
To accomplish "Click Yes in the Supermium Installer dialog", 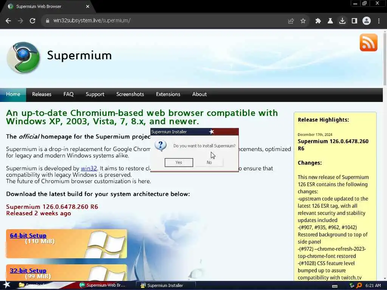I will (x=179, y=162).
